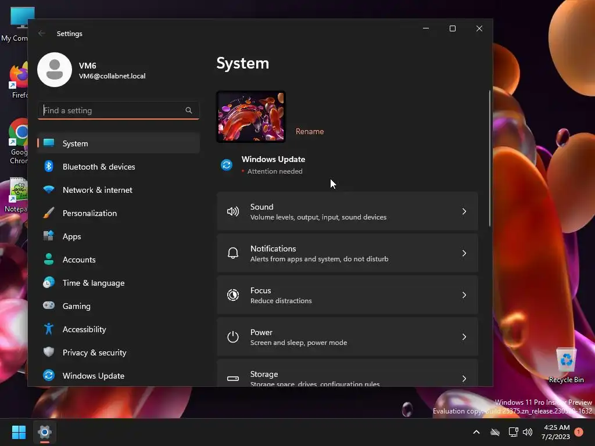Click the Windows Update sync icon in System page

pyautogui.click(x=227, y=165)
